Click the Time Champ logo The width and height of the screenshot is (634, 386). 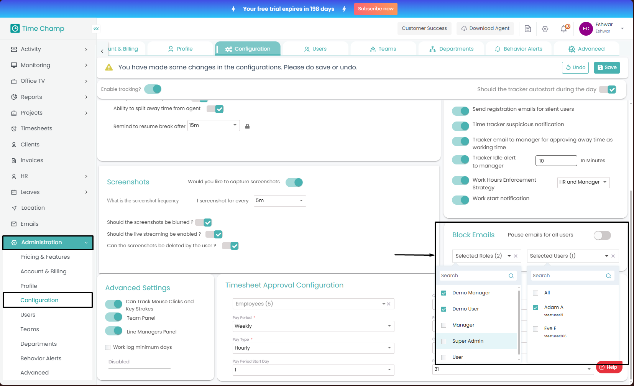click(37, 28)
